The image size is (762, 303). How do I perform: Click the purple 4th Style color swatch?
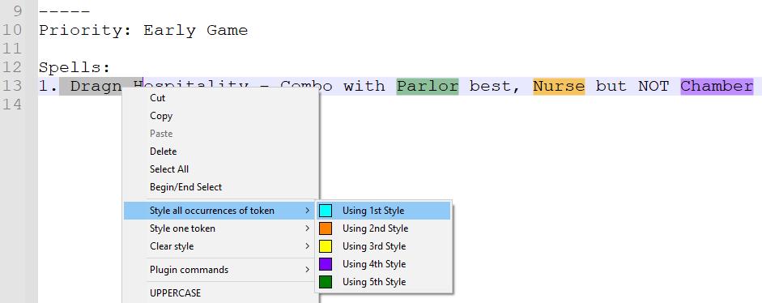pos(325,264)
